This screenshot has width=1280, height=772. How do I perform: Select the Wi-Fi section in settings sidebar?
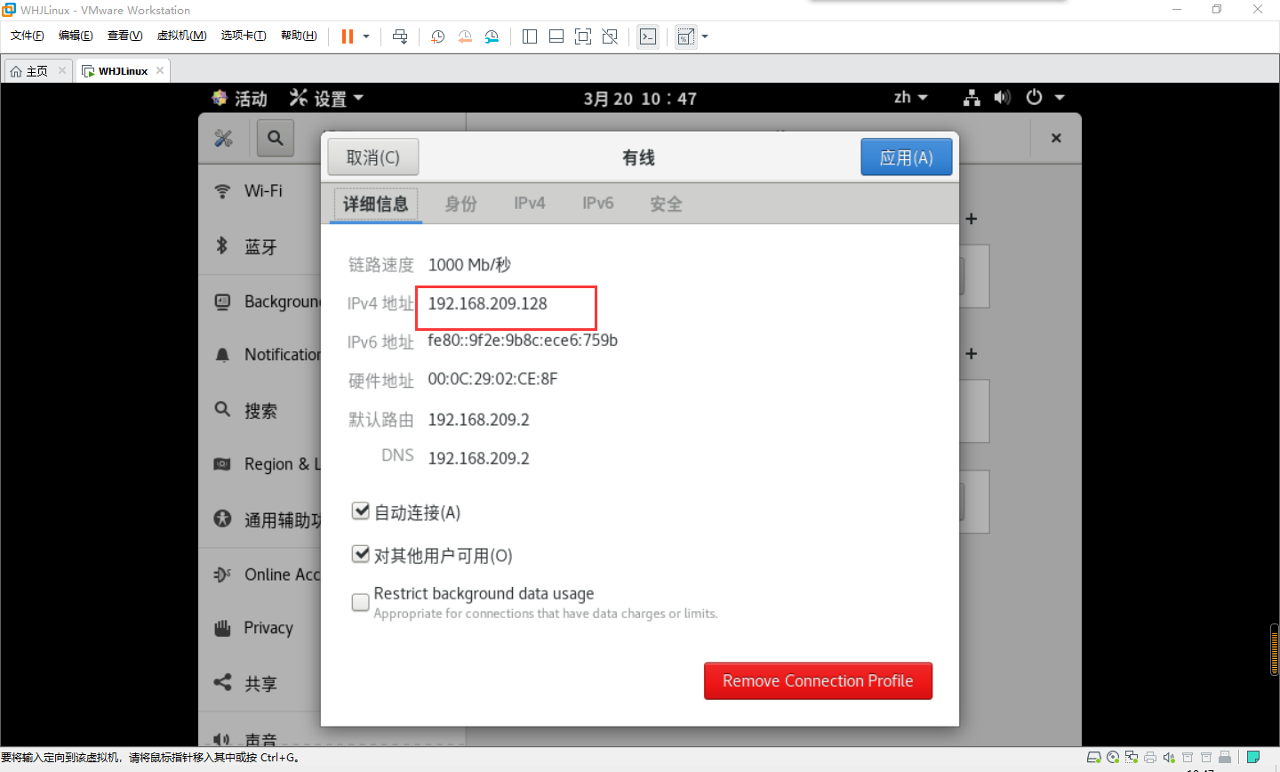[263, 190]
